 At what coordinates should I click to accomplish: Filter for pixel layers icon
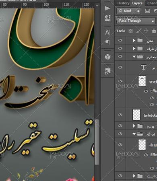click(x=147, y=11)
